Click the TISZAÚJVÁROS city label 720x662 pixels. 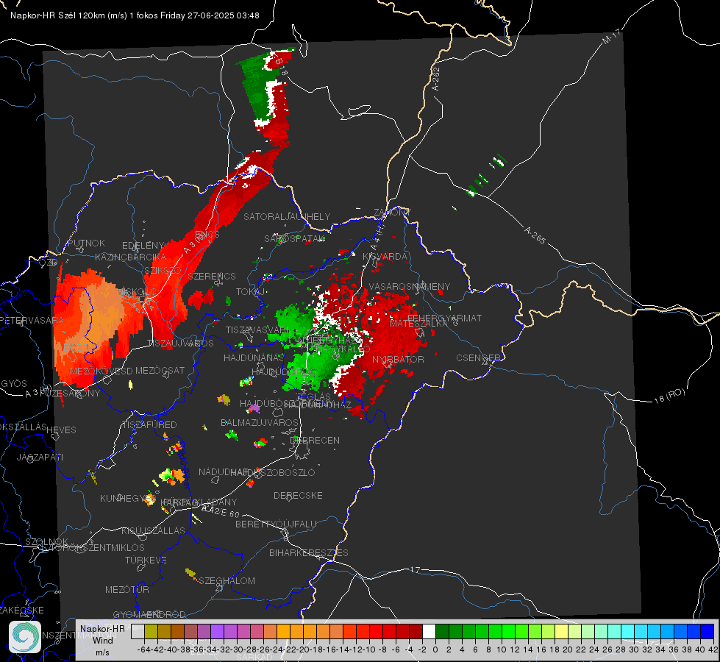[180, 344]
